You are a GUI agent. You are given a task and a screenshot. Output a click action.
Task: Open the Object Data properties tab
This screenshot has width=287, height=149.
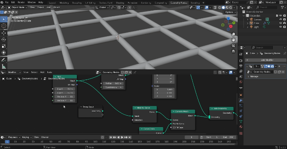point(241,121)
